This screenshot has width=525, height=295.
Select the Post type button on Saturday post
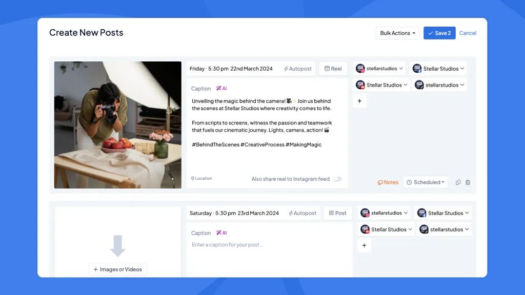point(337,213)
